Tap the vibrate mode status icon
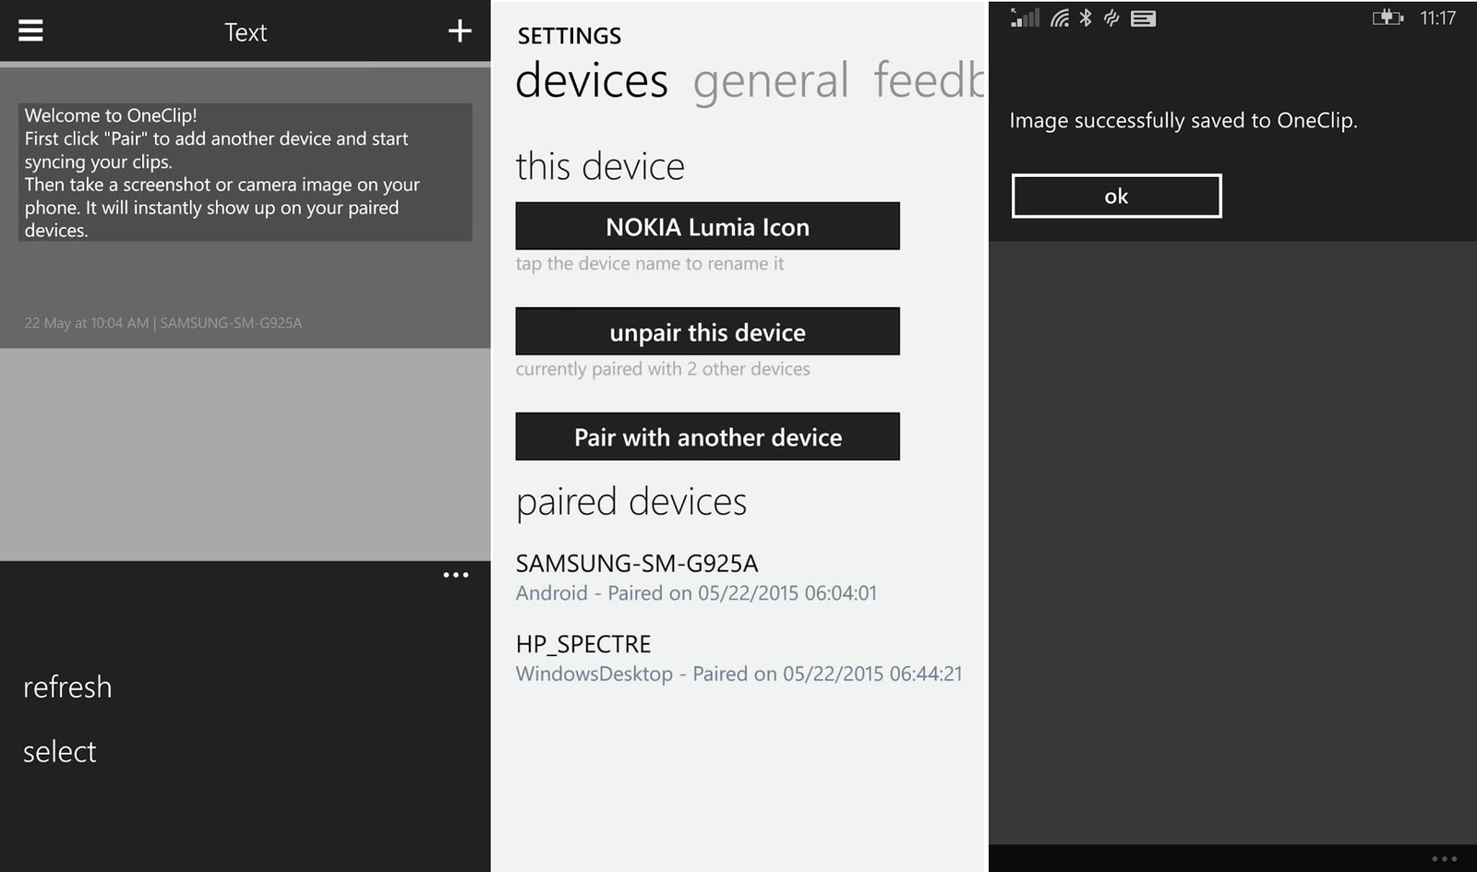The width and height of the screenshot is (1477, 872). [1111, 18]
